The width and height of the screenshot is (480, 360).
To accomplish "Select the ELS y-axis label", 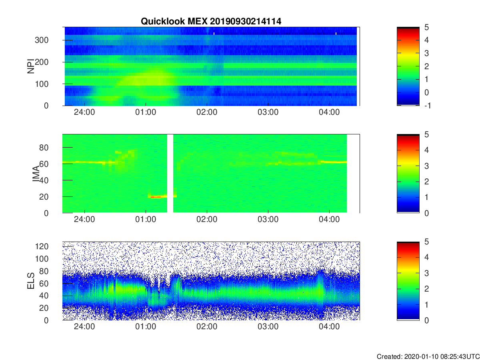I will pyautogui.click(x=30, y=281).
